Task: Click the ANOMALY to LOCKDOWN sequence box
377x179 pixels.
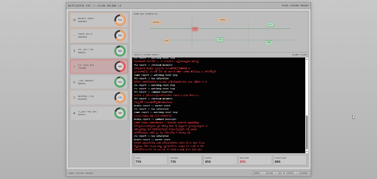Action: 280,173
